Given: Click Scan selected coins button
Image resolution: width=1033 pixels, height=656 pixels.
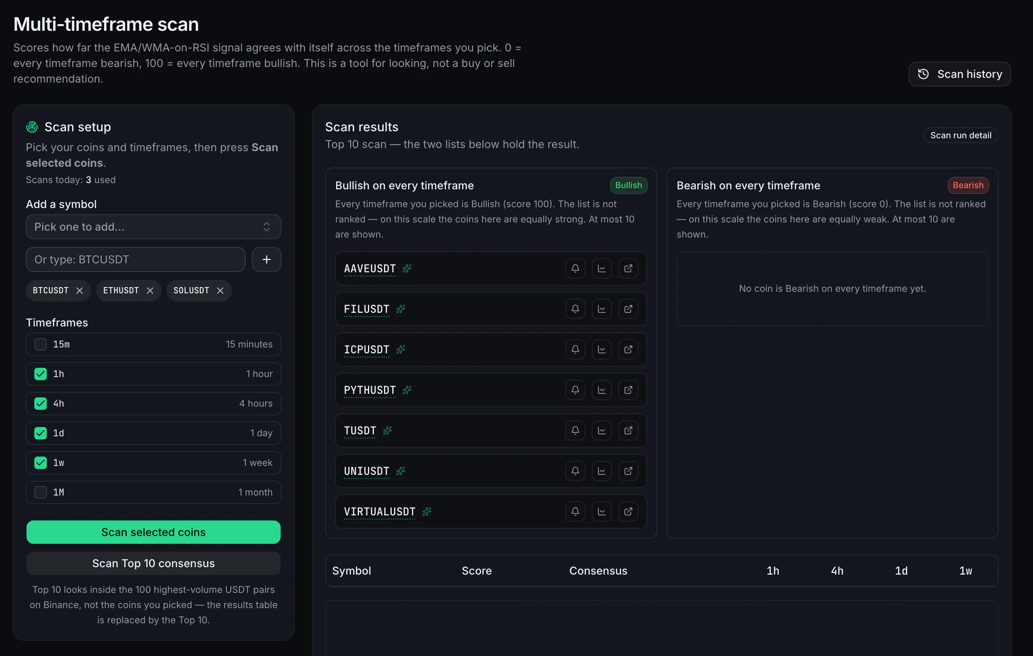Looking at the screenshot, I should pos(154,532).
